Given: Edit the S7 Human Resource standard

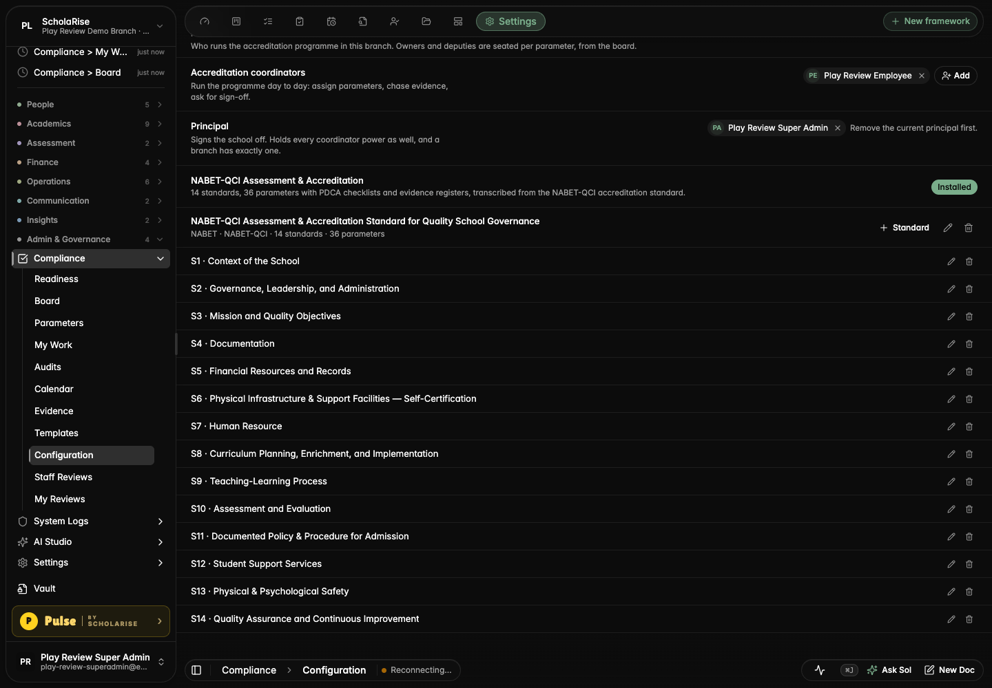Looking at the screenshot, I should 951,427.
